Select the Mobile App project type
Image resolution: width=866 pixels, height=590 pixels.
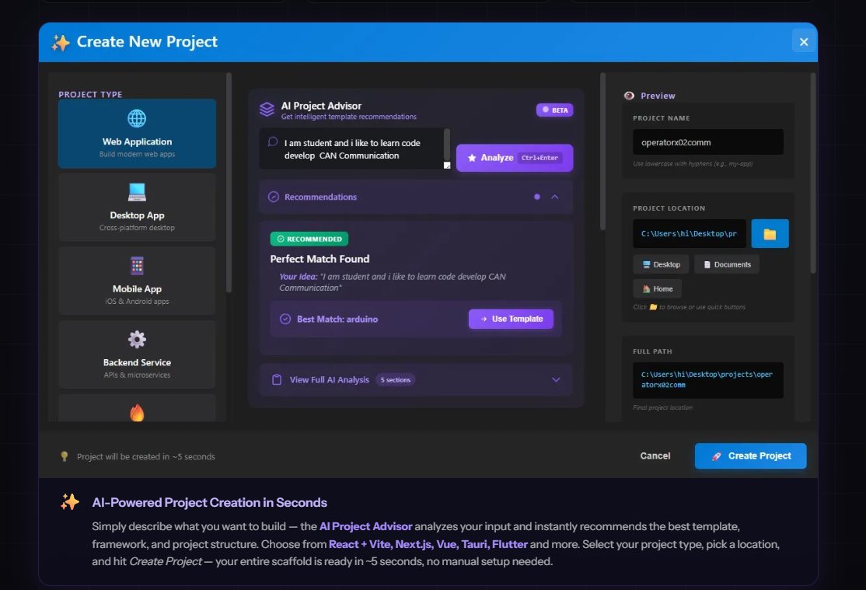coord(137,281)
